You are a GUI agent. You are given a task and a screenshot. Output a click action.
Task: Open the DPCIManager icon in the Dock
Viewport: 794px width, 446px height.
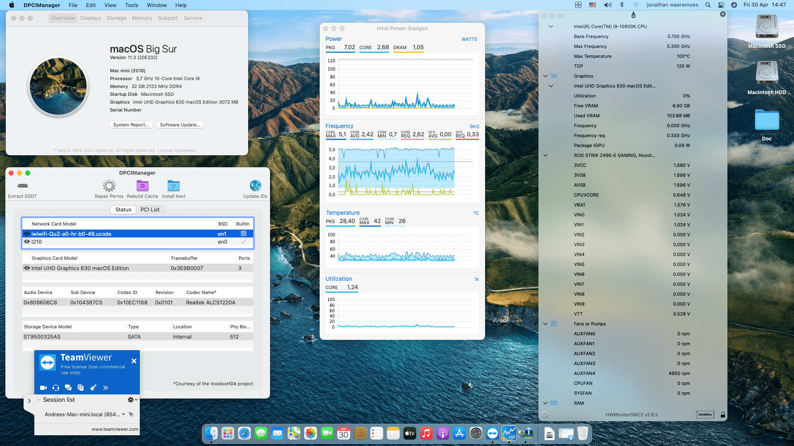coord(526,434)
